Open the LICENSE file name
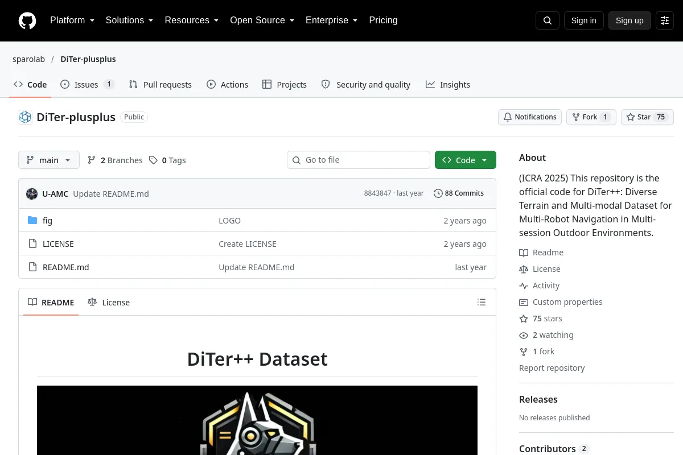 58,244
